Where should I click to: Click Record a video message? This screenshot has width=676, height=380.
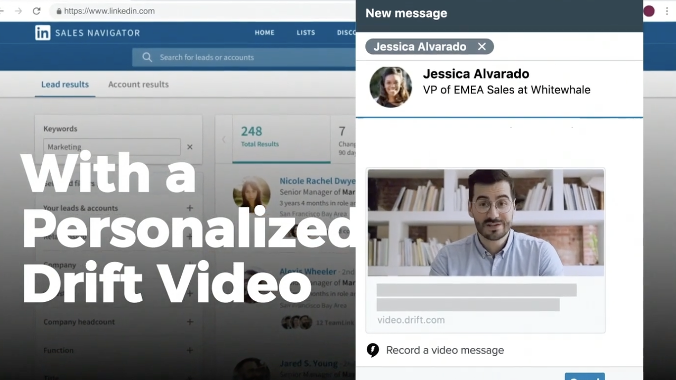[x=445, y=350]
